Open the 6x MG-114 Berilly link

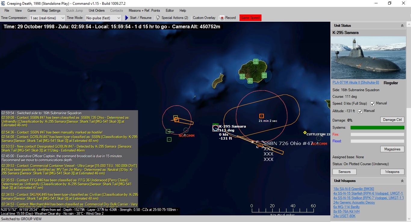[347, 207]
